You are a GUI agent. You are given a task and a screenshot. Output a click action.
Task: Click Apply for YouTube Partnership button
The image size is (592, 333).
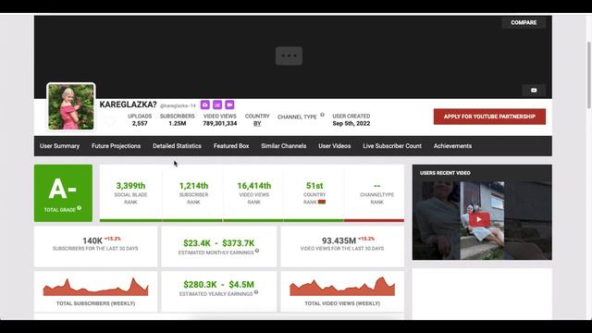[489, 117]
